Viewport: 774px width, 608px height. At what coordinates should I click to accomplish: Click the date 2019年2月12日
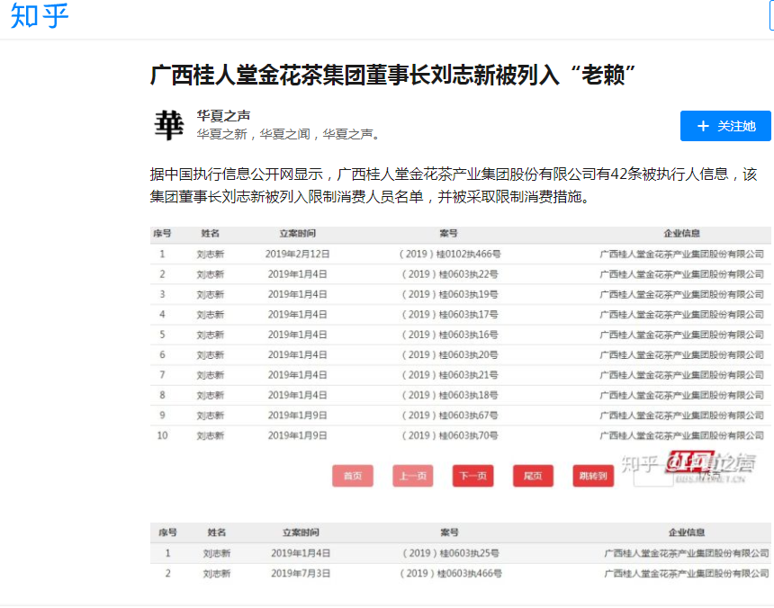(297, 254)
